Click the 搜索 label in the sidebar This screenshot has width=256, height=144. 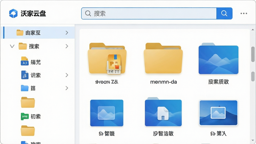pos(34,46)
